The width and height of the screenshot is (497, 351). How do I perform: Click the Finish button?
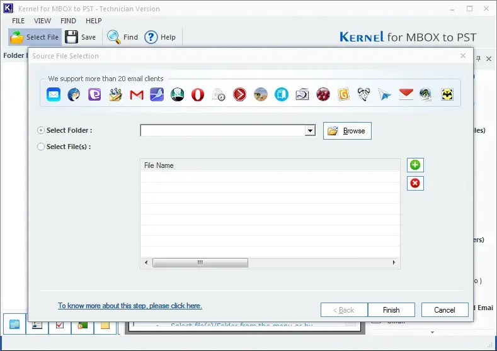click(391, 310)
